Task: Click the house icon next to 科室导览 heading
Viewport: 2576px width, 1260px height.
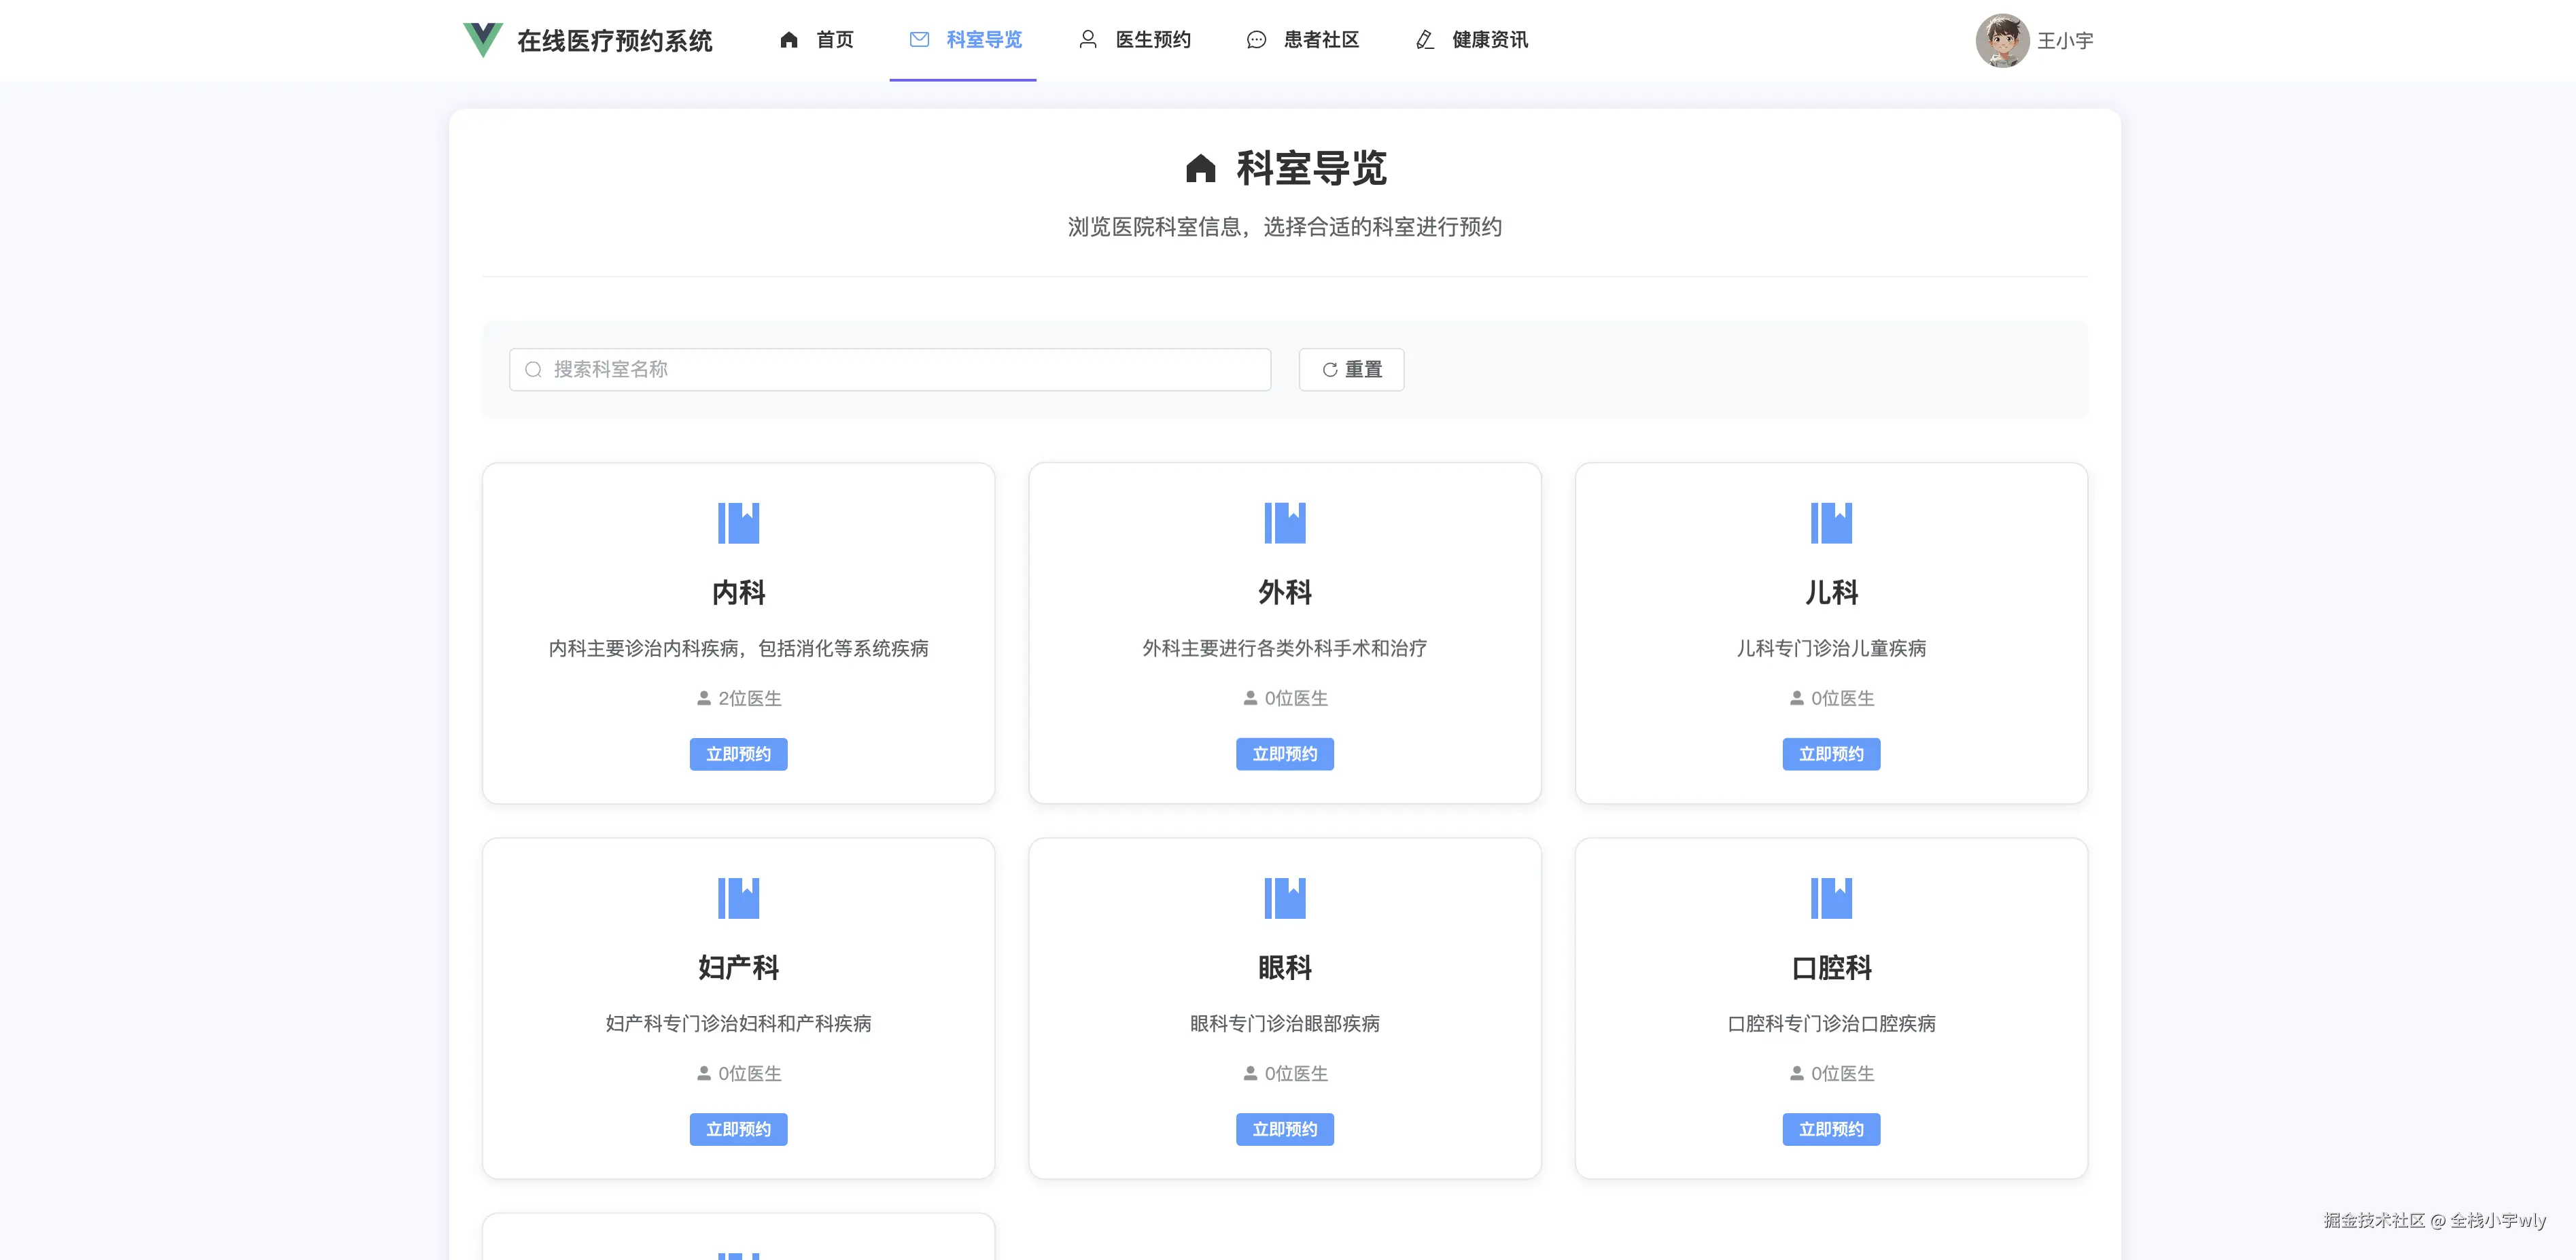Action: (x=1200, y=168)
